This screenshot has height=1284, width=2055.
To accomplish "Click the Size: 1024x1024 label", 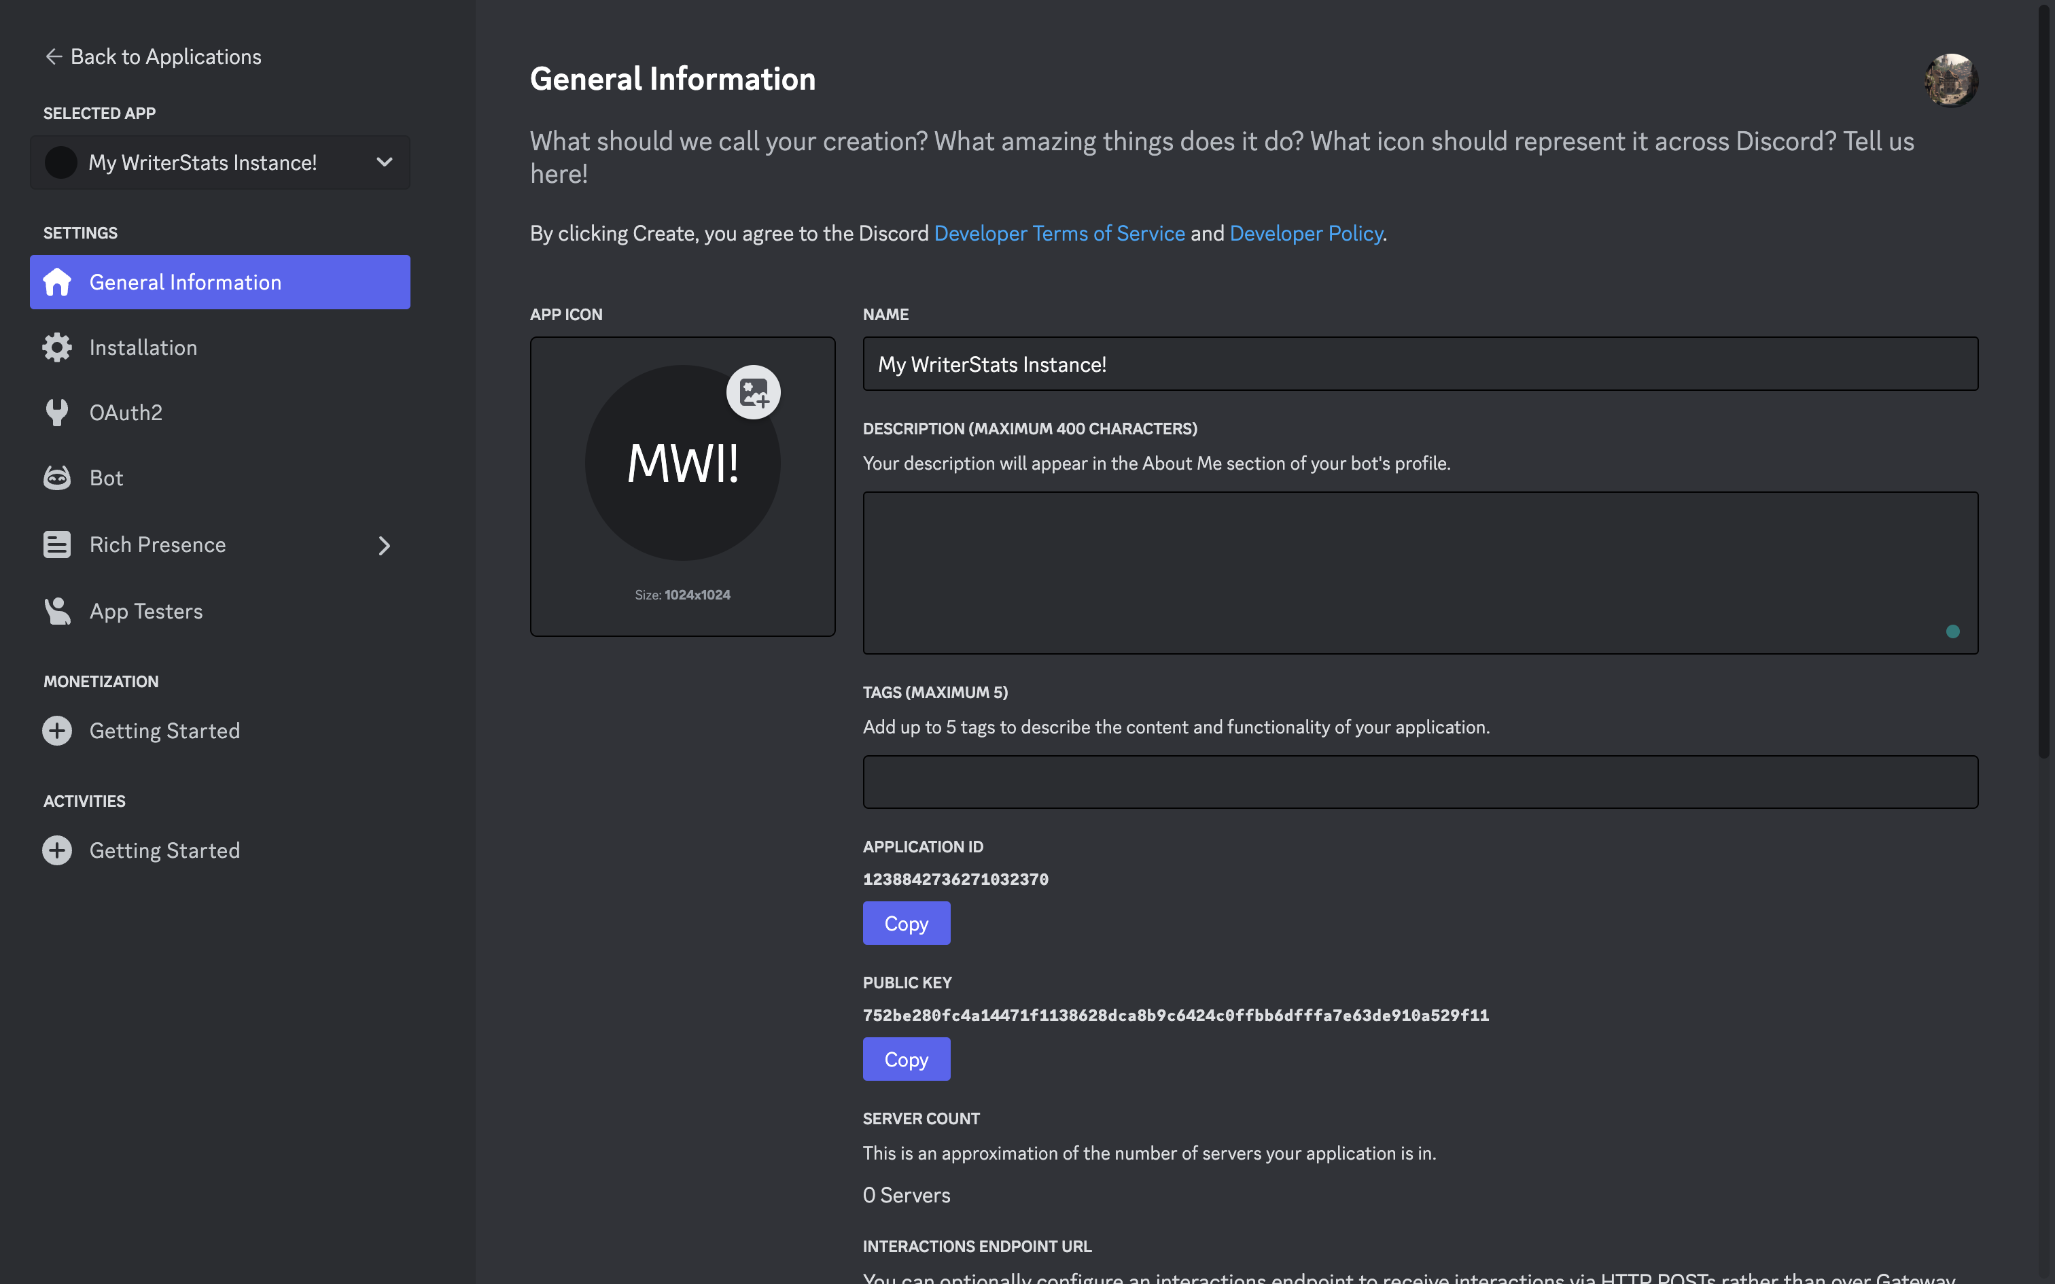I will click(x=682, y=595).
